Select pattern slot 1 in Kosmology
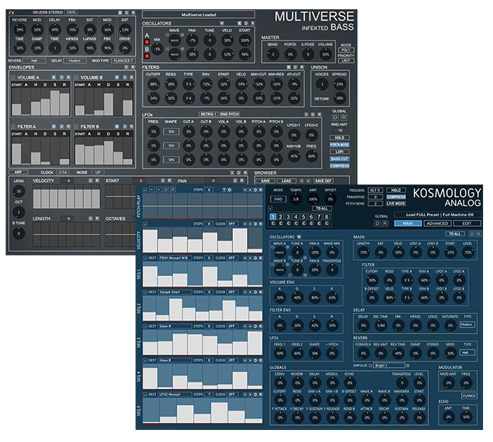 pyautogui.click(x=273, y=217)
